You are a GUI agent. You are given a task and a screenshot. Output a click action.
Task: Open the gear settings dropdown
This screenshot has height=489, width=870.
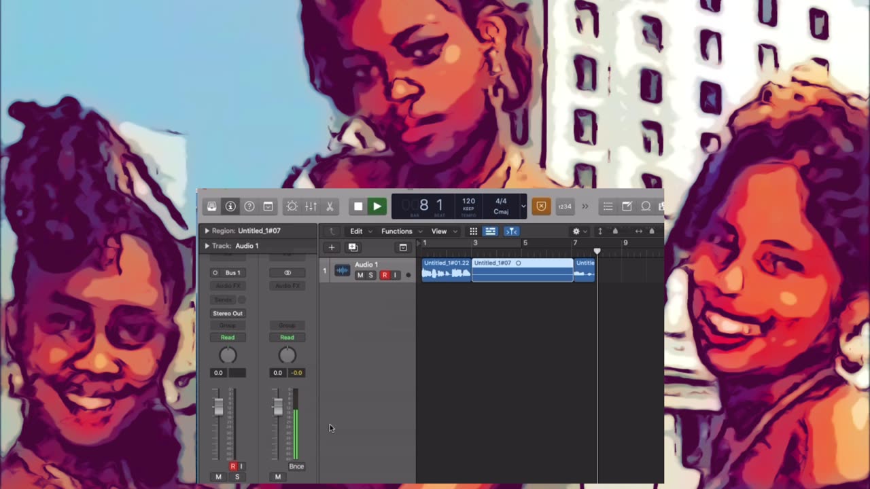[x=579, y=232]
